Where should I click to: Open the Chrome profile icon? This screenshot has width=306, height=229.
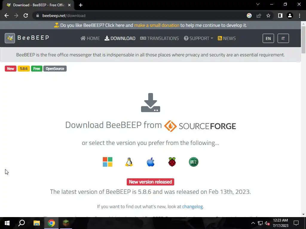point(290,16)
